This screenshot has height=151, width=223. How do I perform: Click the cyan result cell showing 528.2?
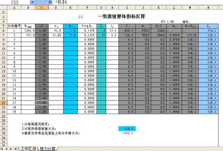(x=127, y=129)
